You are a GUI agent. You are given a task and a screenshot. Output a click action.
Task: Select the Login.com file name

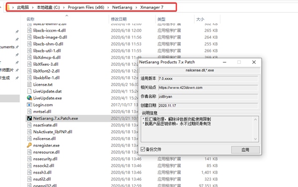click(x=43, y=105)
